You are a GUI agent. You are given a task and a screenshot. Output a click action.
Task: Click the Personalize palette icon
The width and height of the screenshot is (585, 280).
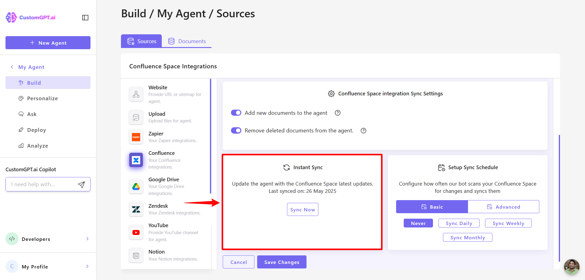[x=21, y=98]
